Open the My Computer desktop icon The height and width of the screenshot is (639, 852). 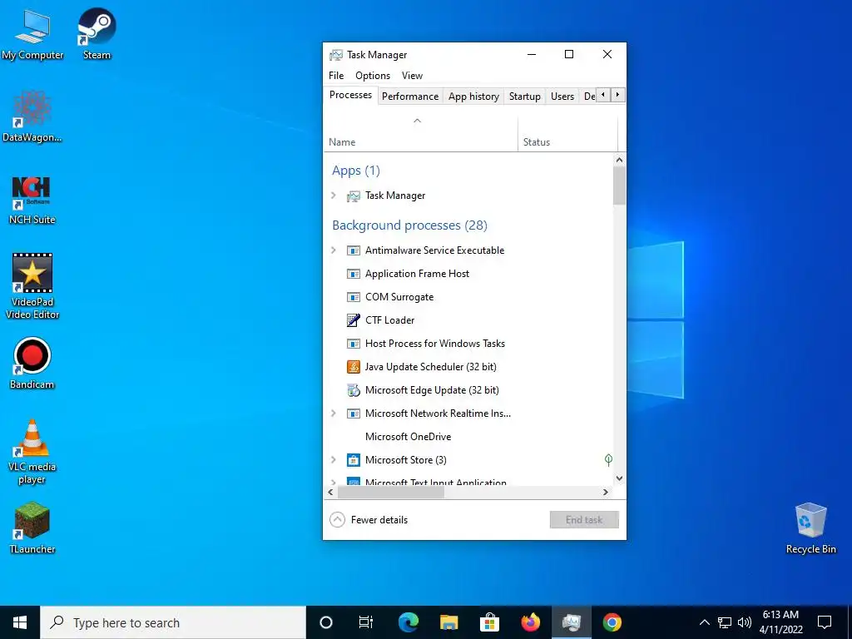32,35
